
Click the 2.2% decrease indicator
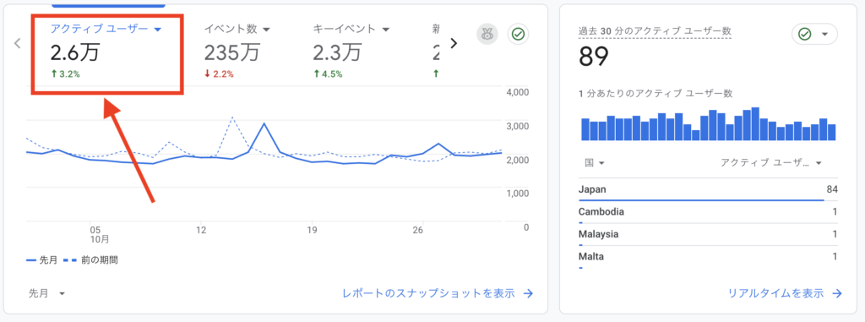[x=219, y=74]
